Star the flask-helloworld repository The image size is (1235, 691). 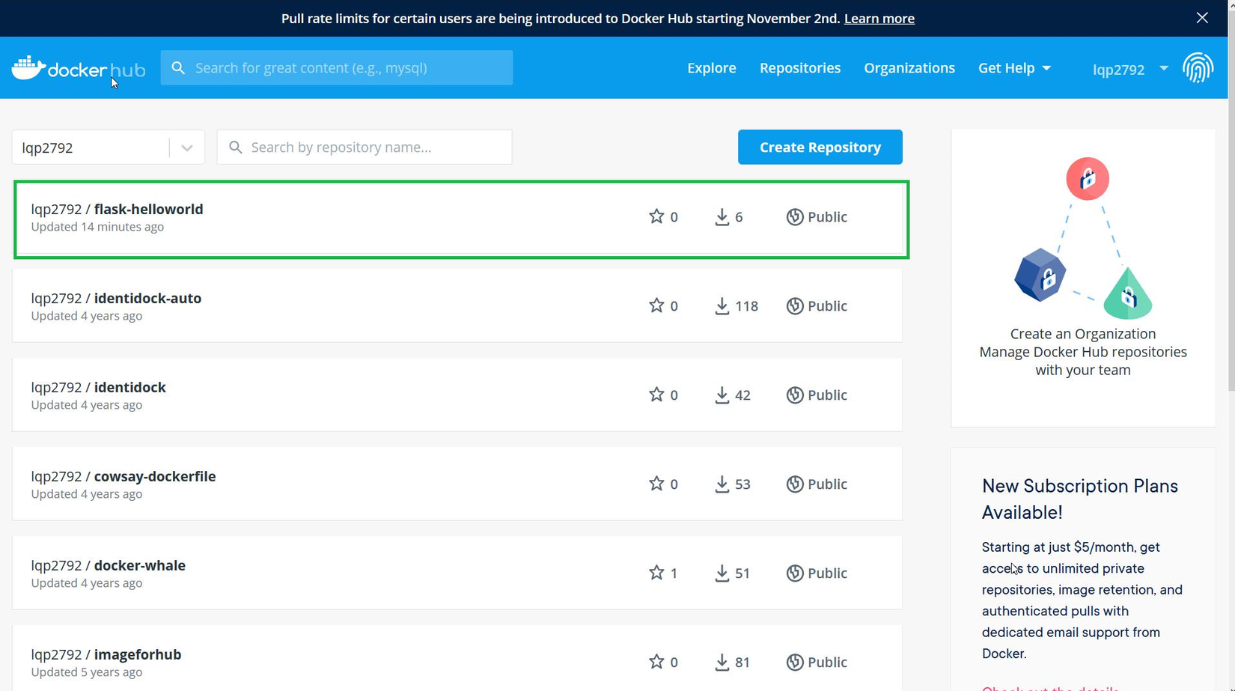click(x=656, y=216)
